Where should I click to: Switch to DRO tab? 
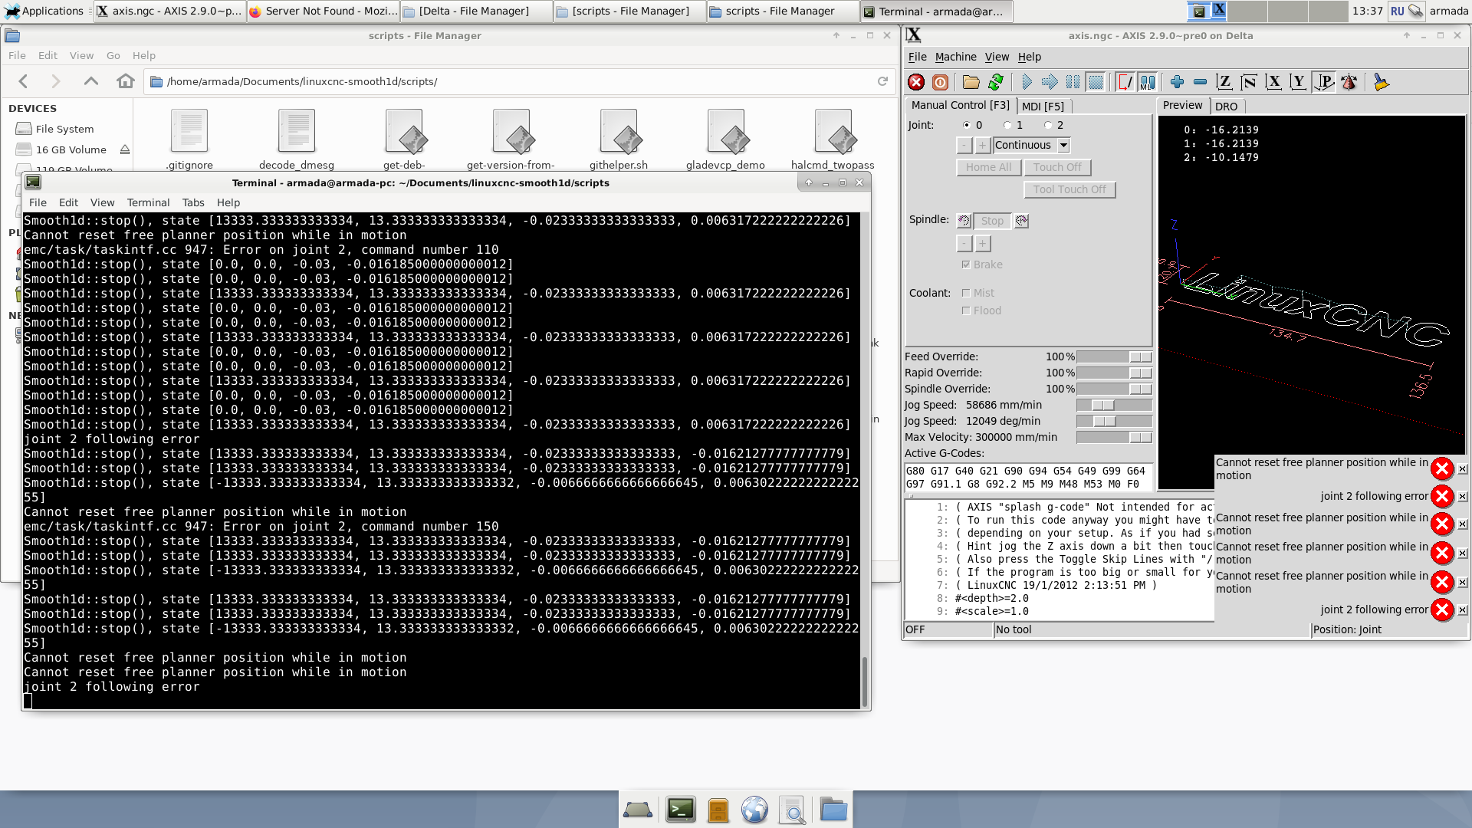(x=1226, y=106)
